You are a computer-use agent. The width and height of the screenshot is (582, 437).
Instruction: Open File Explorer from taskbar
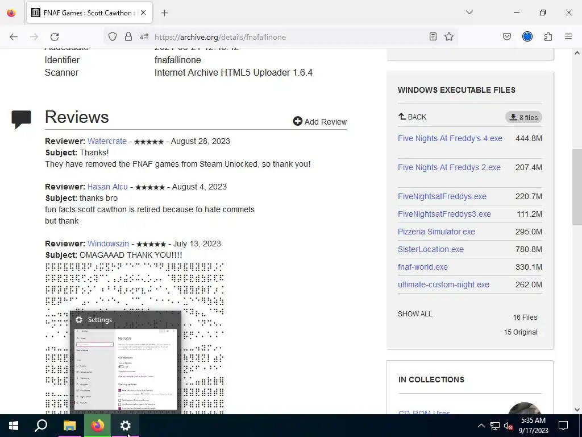pos(69,426)
